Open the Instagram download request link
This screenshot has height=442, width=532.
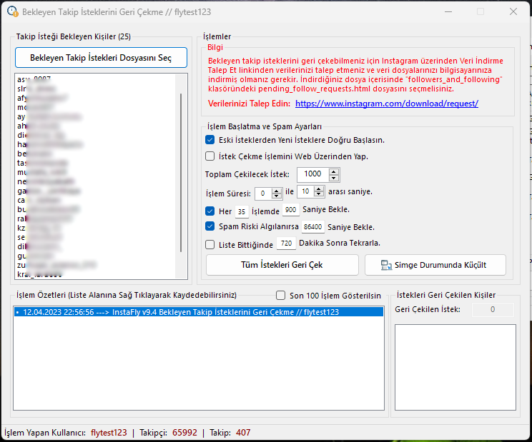coord(387,104)
